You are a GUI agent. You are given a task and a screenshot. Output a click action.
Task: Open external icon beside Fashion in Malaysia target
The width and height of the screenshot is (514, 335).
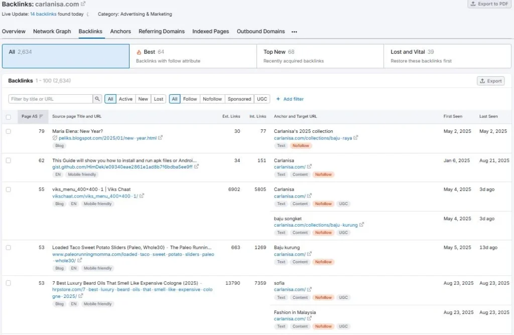309,318
